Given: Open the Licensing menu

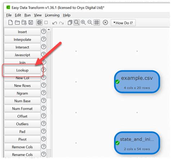Looking at the screenshot, I should 52,15.
